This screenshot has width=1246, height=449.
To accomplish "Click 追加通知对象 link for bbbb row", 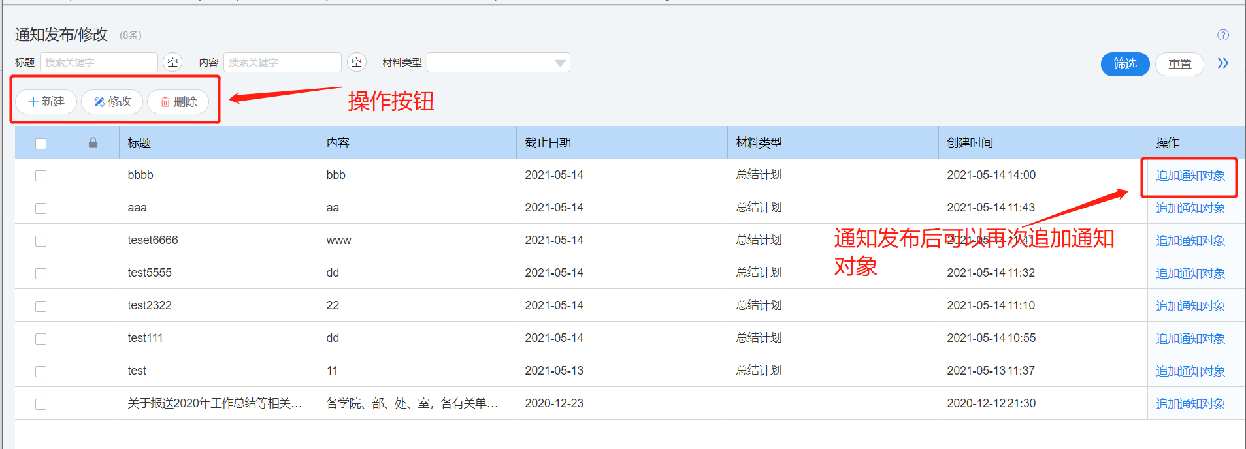I will [x=1190, y=176].
